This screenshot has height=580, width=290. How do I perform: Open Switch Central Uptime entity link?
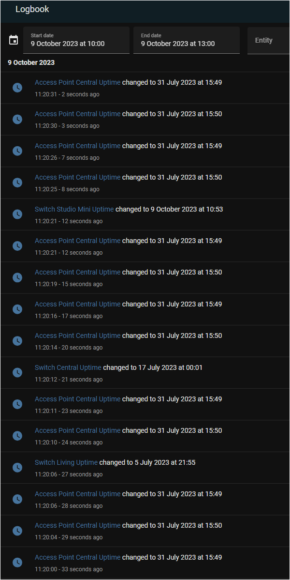pyautogui.click(x=68, y=367)
